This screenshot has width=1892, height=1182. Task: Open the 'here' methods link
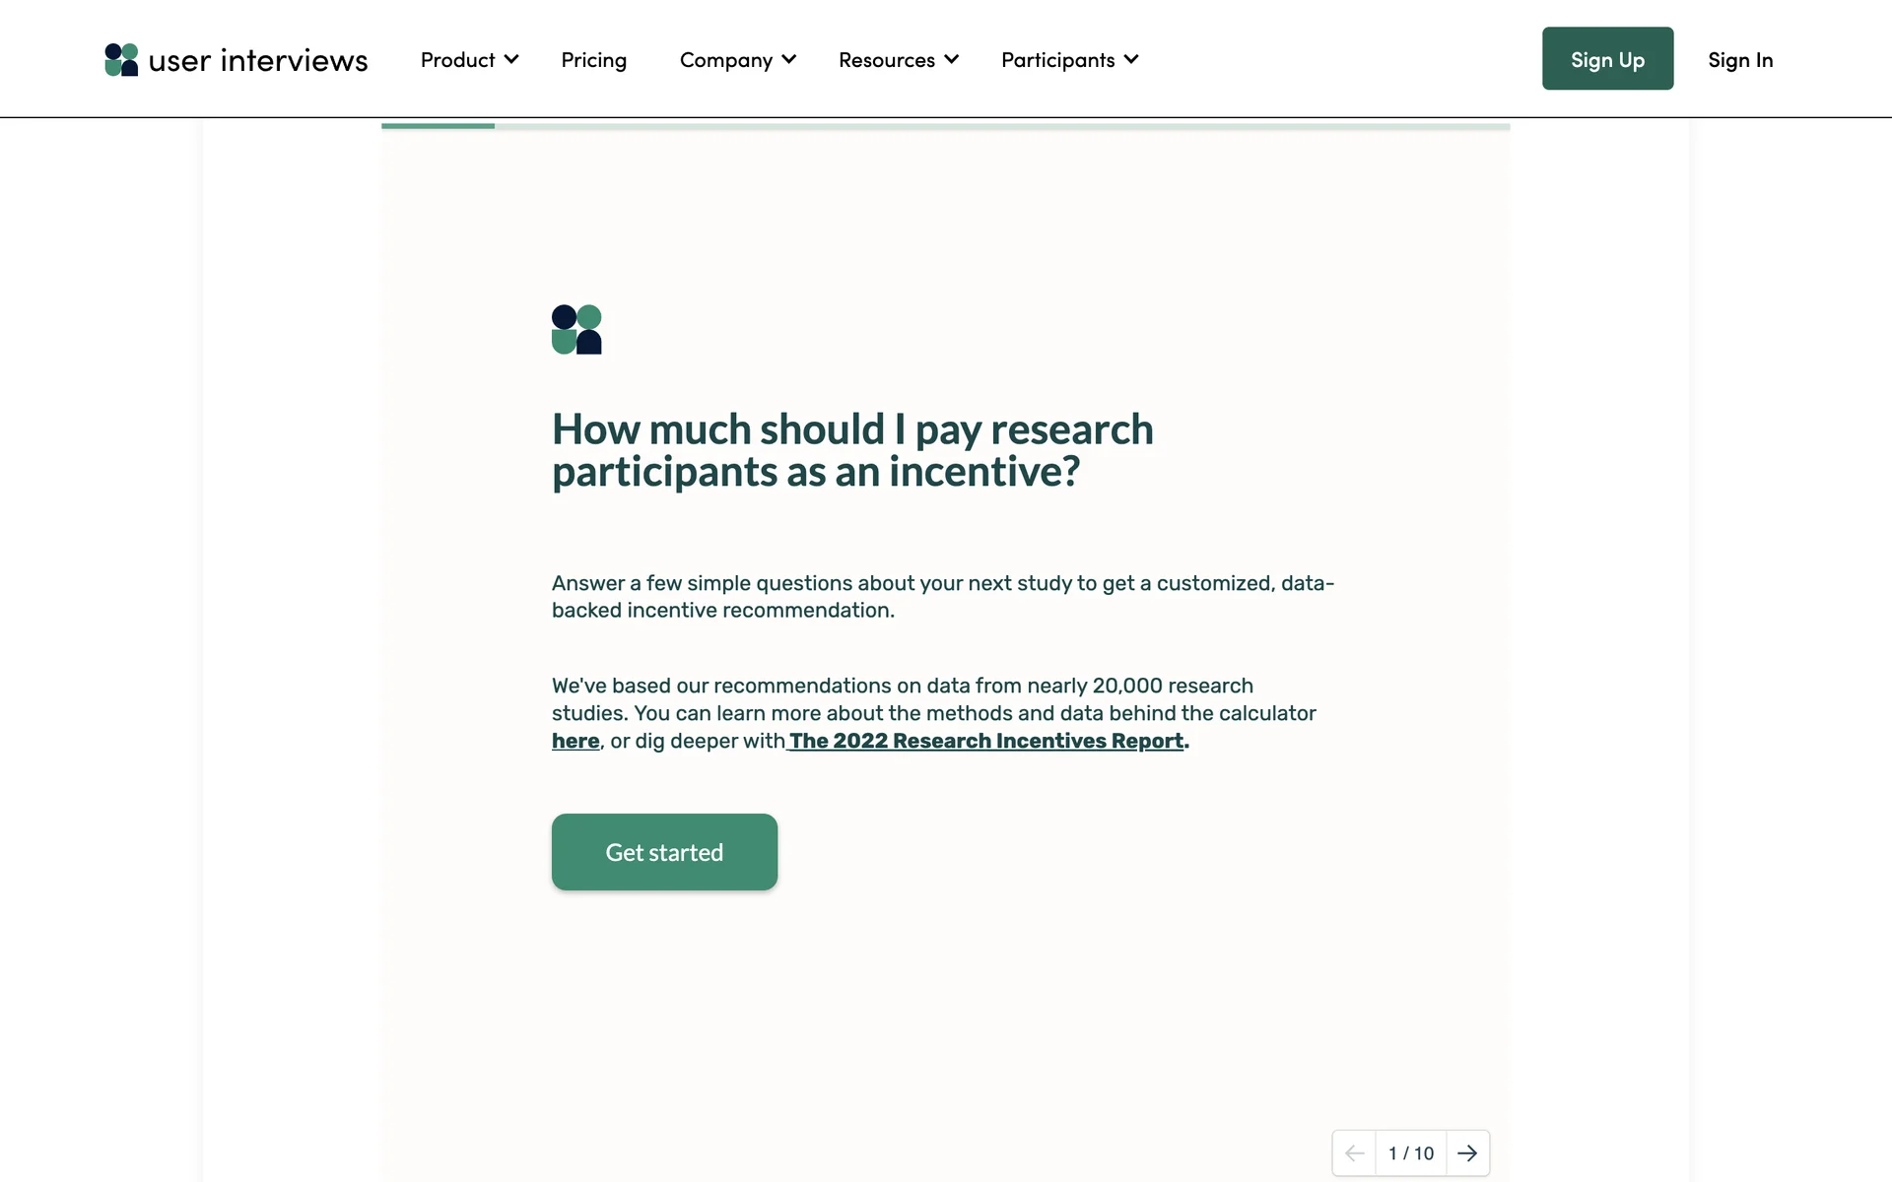click(575, 741)
